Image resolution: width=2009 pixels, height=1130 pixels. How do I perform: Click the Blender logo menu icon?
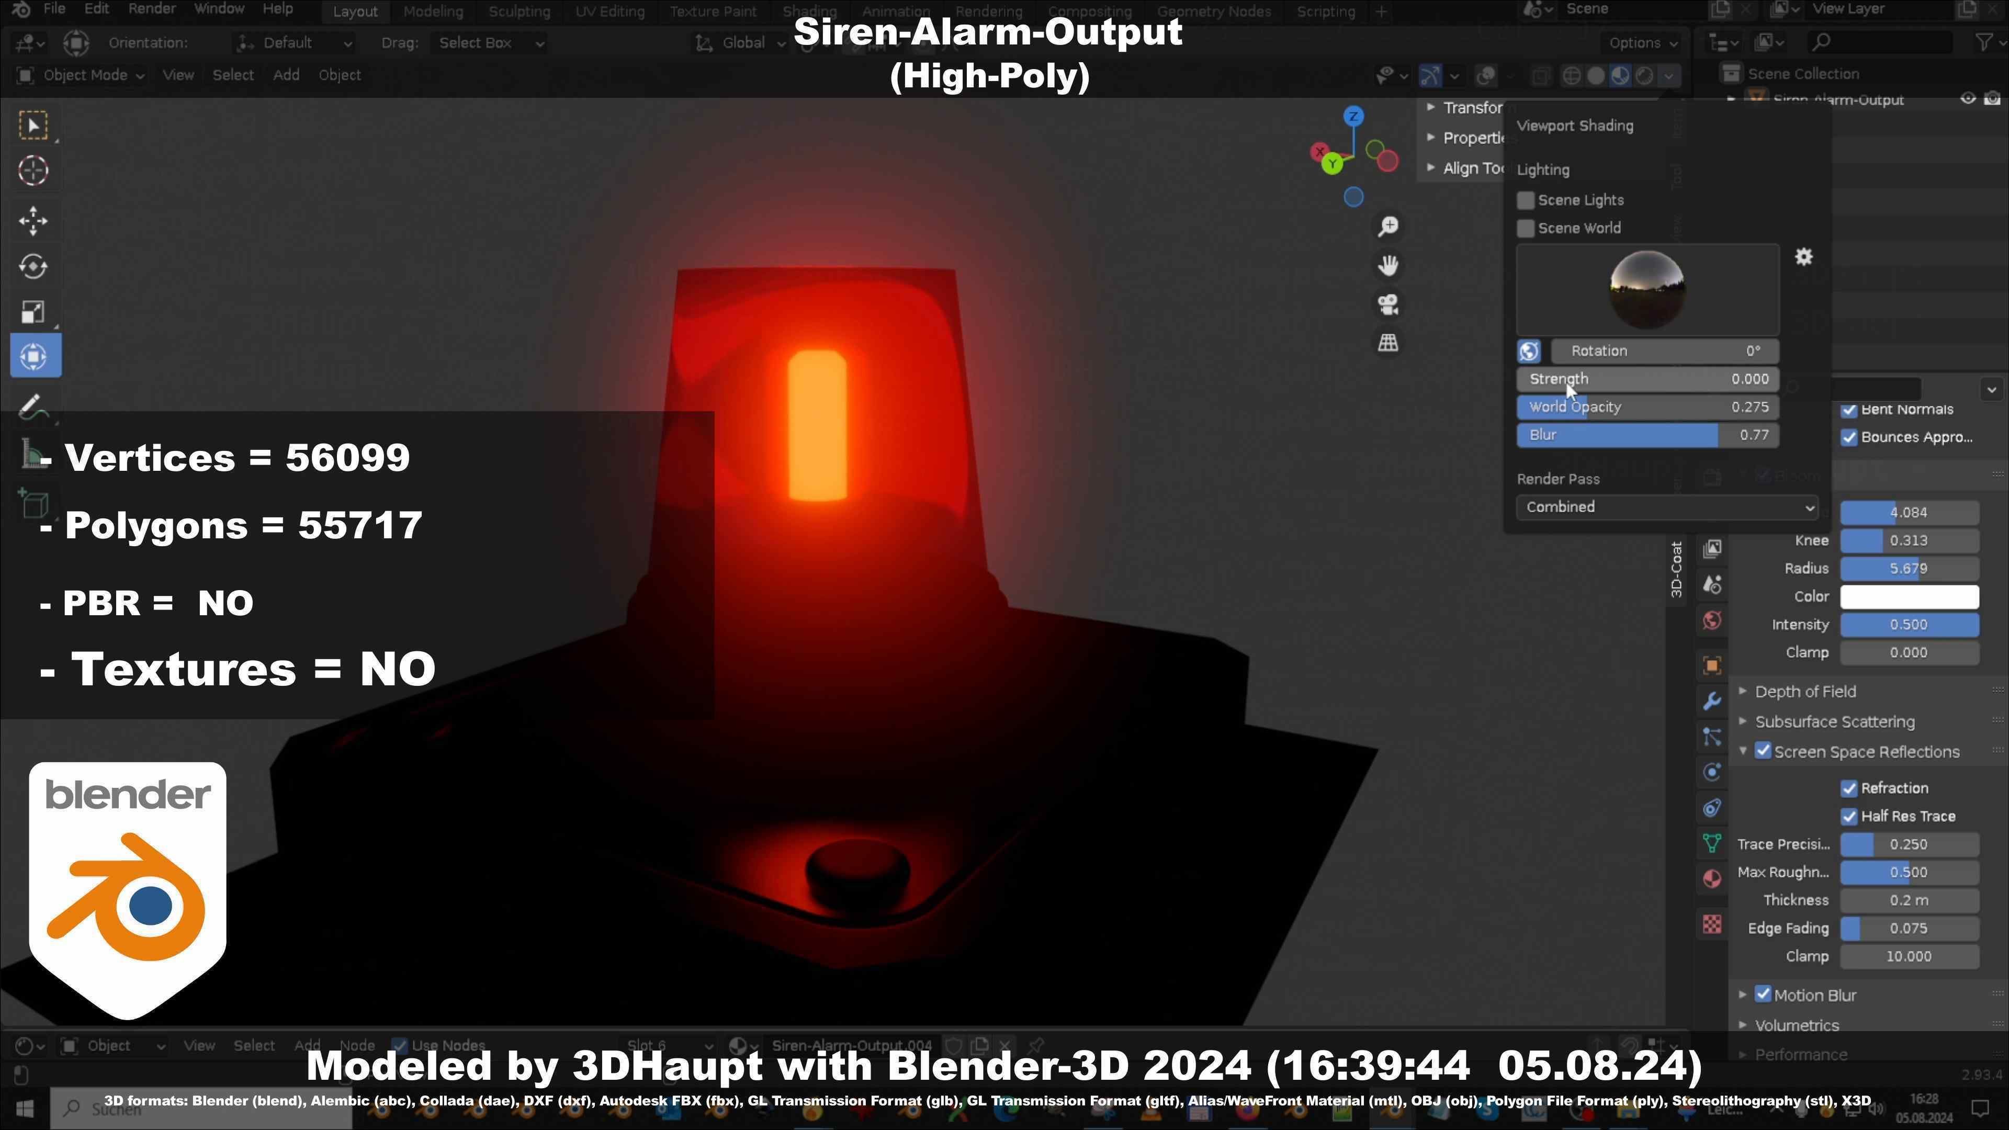point(21,9)
